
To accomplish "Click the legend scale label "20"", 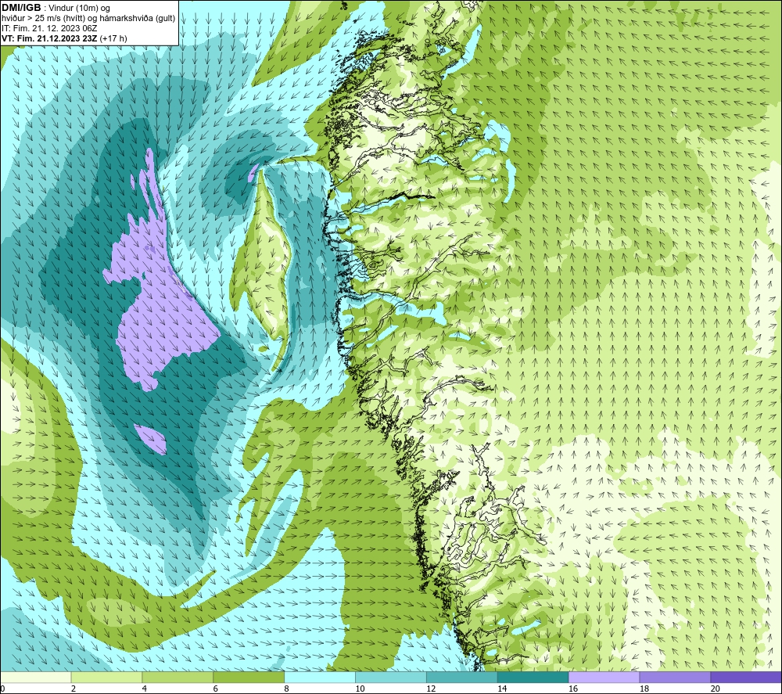I will (716, 689).
